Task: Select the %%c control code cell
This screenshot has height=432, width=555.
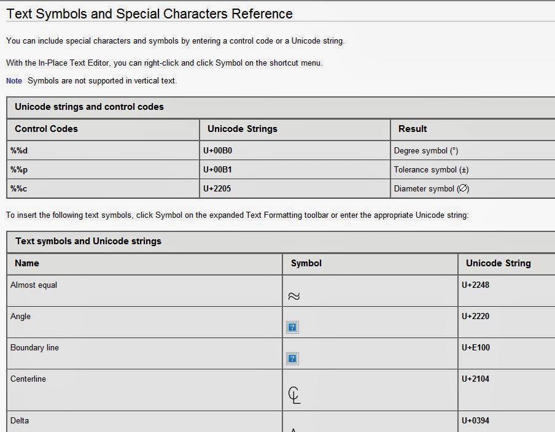Action: [18, 188]
